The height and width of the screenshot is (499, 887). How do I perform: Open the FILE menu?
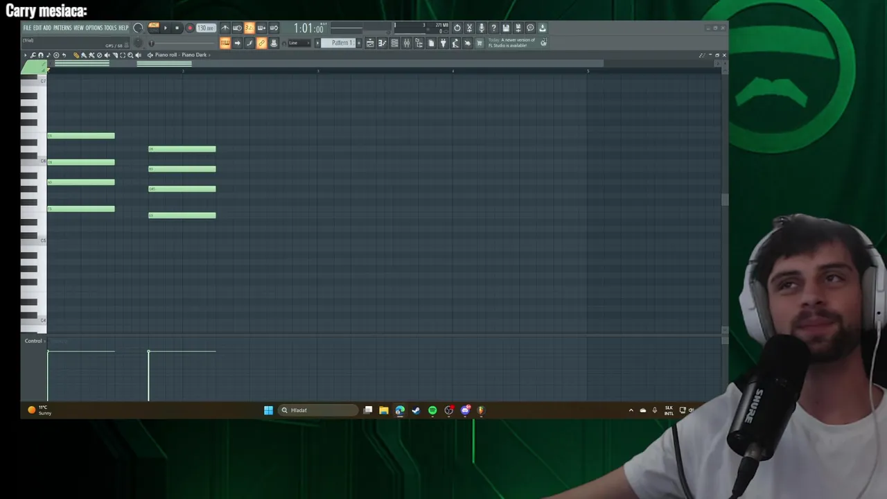27,28
